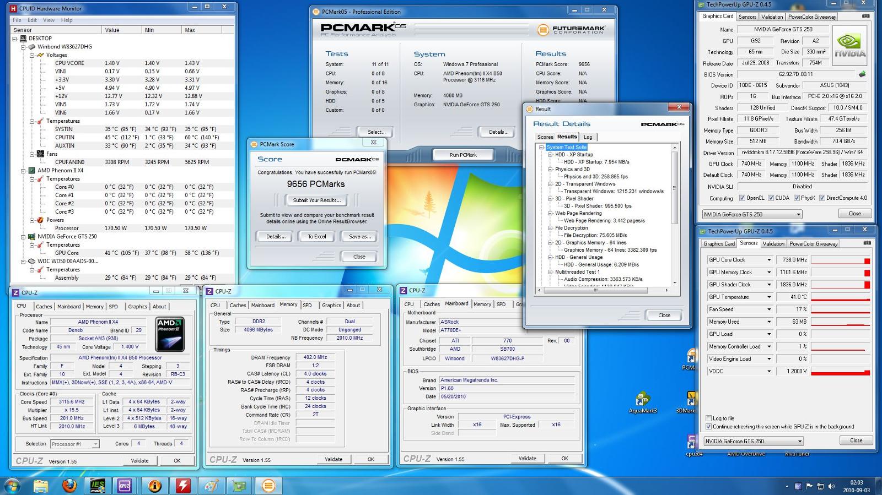Open Windows Explorer from the taskbar

coord(41,486)
